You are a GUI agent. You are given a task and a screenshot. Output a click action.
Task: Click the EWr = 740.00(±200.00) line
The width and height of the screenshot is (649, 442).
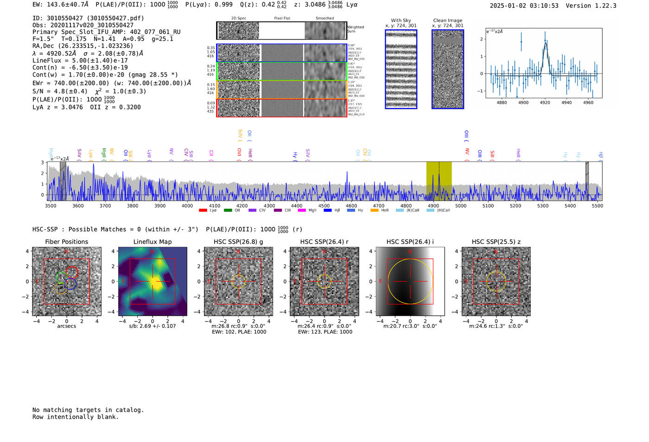click(112, 83)
